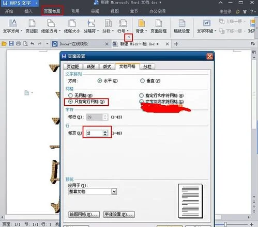
Task: Select the 无网格 no grid radio button
Action: point(70,95)
